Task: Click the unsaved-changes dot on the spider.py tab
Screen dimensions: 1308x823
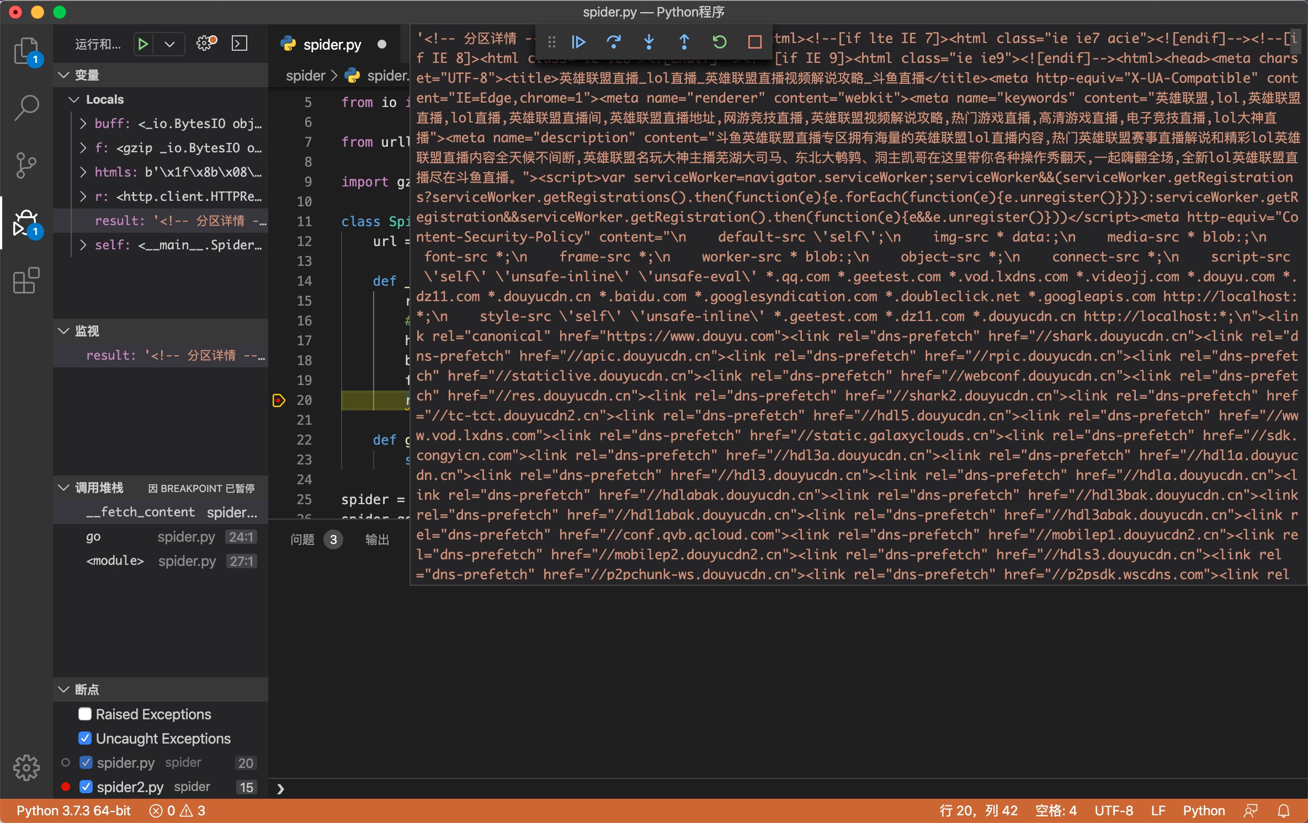Action: point(382,44)
